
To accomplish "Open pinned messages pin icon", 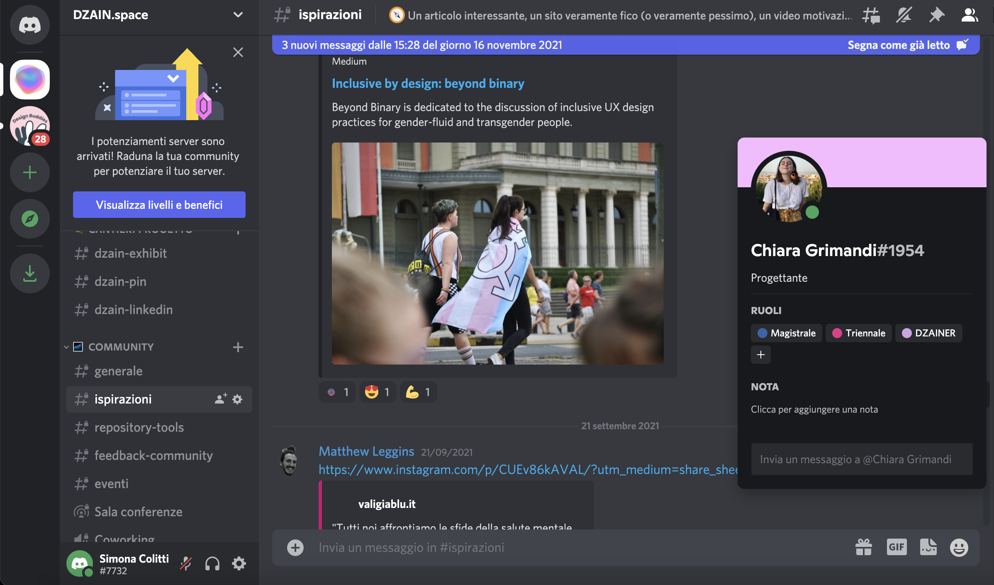I will 936,15.
